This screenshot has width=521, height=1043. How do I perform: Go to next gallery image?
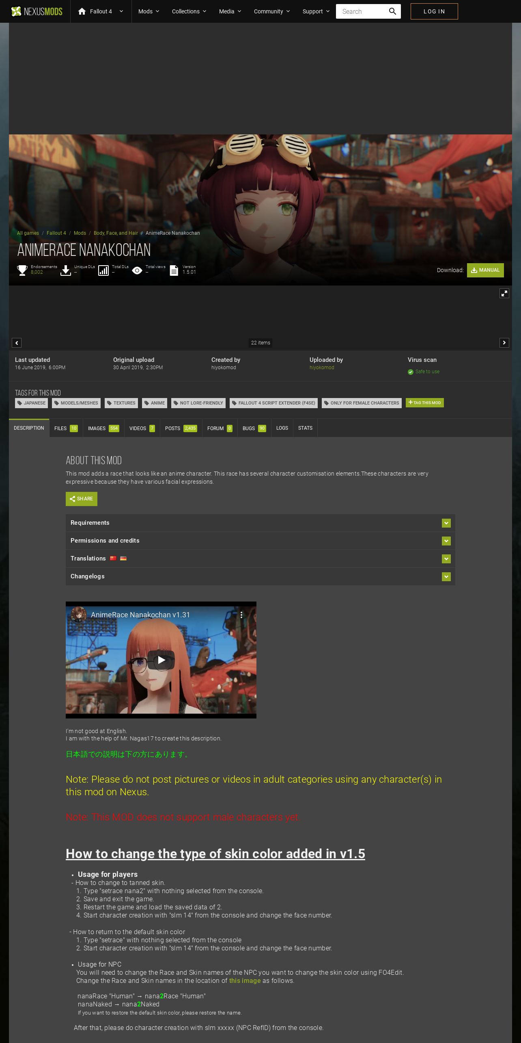pyautogui.click(x=504, y=343)
